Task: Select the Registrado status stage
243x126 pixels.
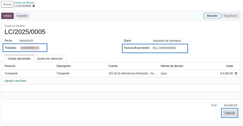Action: point(230,16)
